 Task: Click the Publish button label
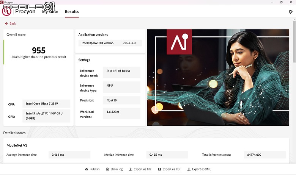click(94, 169)
